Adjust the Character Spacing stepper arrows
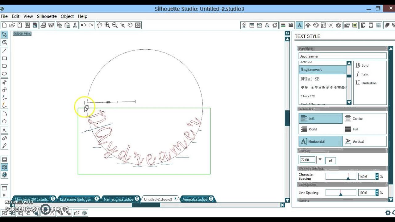The image size is (395, 222). tap(377, 177)
